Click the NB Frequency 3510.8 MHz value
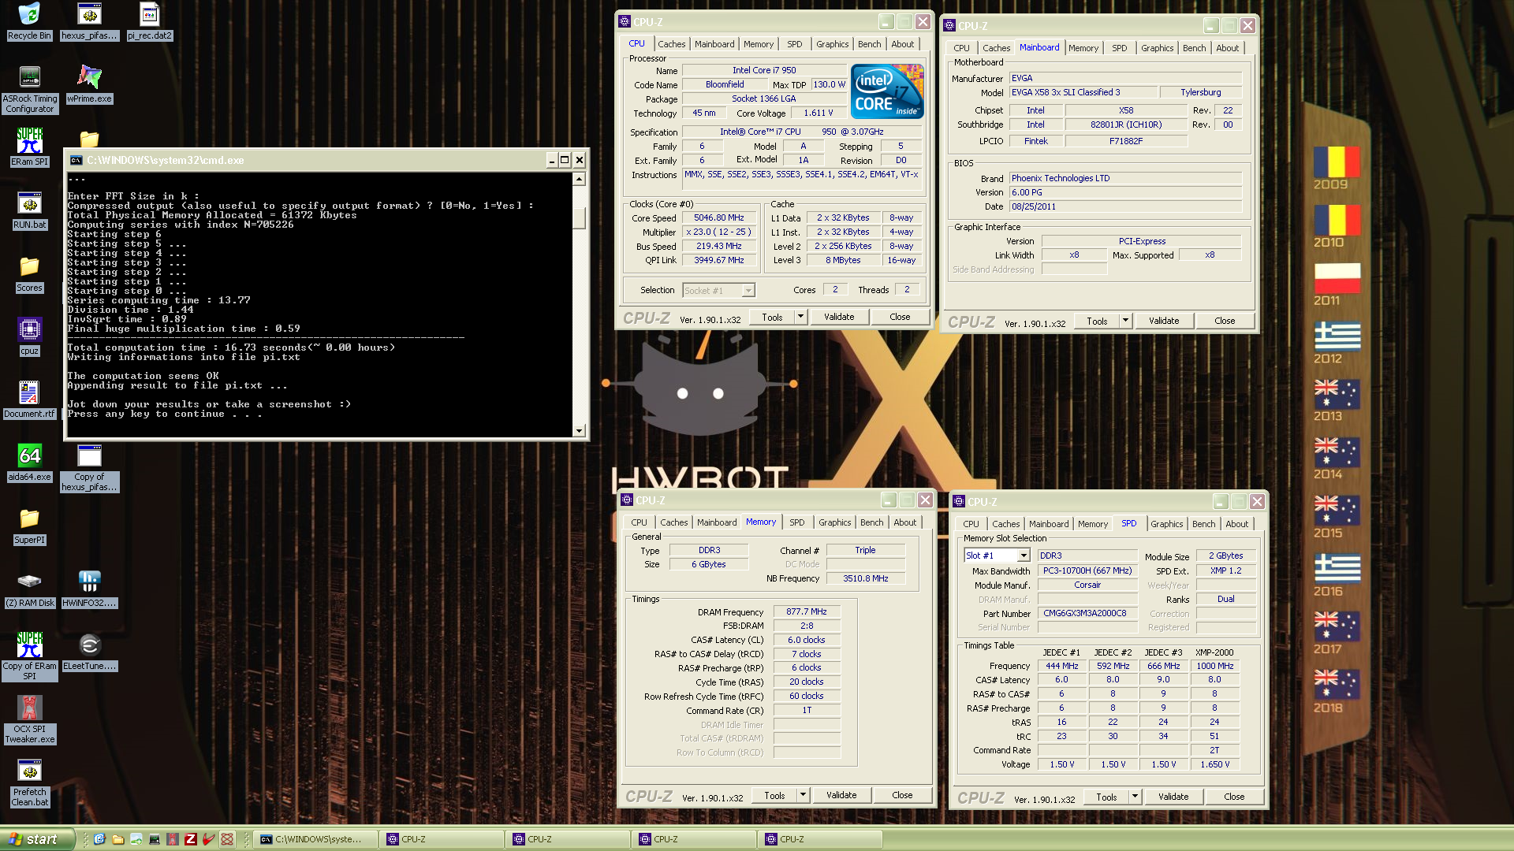 pyautogui.click(x=865, y=578)
